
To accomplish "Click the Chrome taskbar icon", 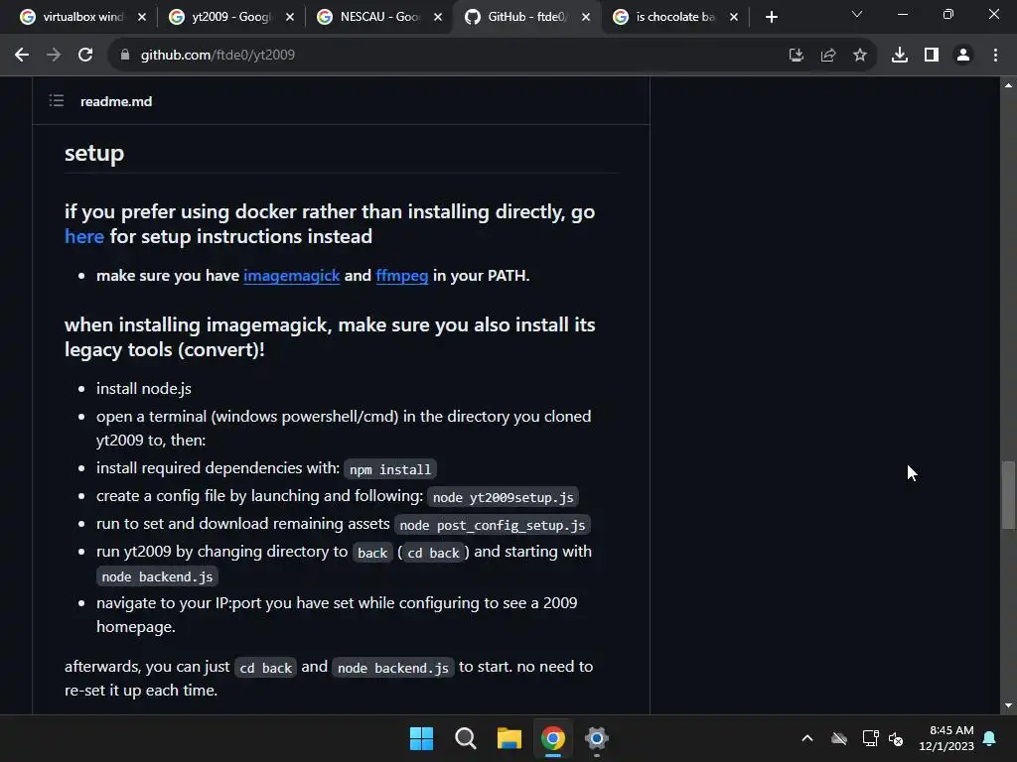I will coord(552,738).
